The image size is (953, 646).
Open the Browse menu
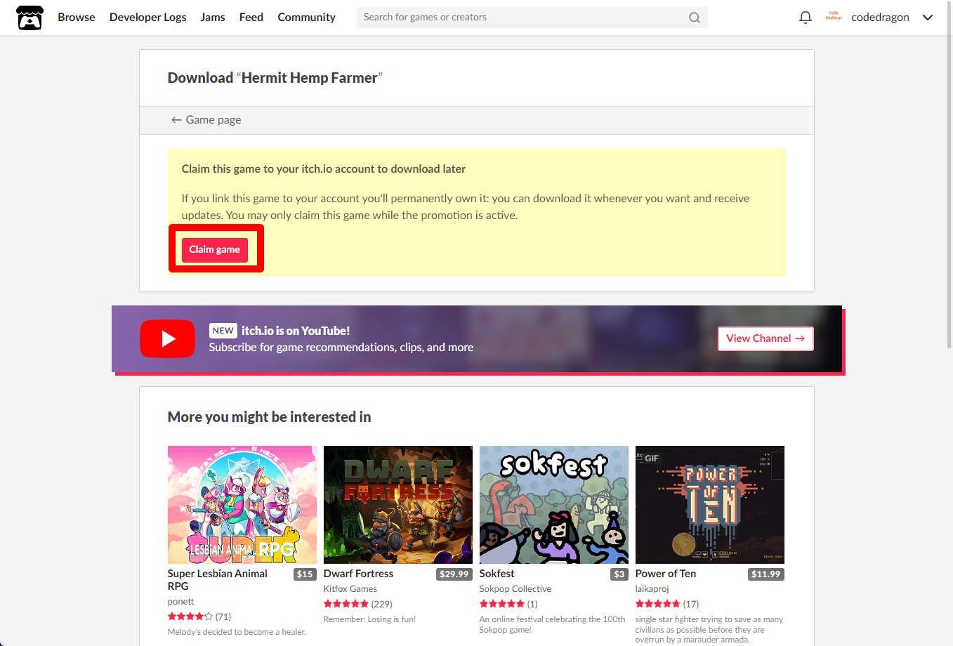click(77, 18)
